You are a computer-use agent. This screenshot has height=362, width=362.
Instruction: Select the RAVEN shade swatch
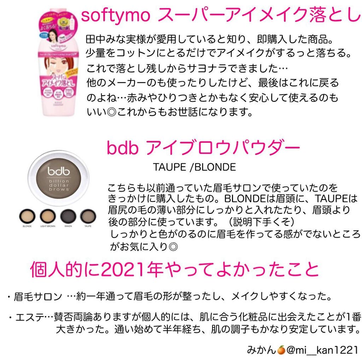point(68,216)
